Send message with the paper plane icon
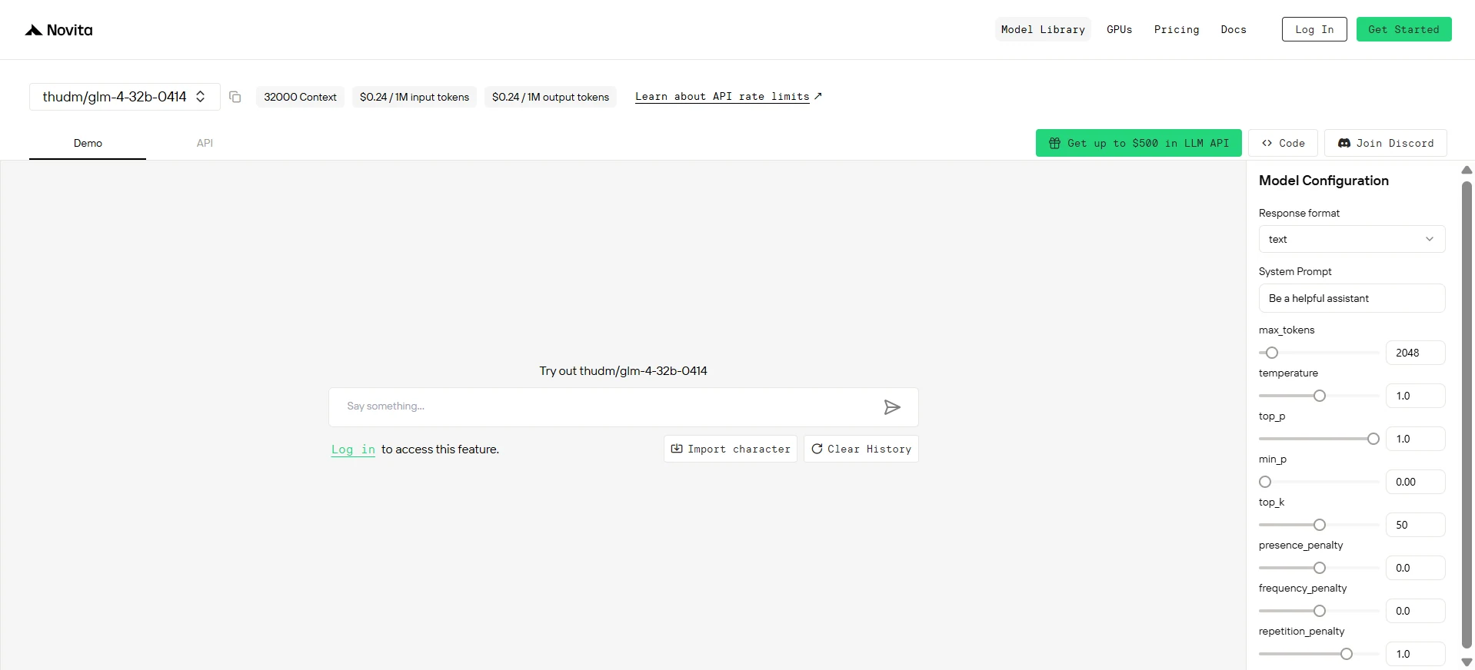This screenshot has height=670, width=1475. [892, 407]
